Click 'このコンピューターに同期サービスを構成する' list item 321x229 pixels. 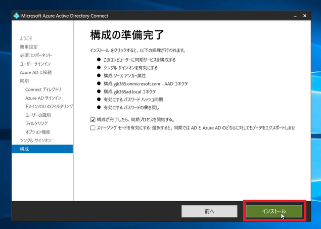140,60
